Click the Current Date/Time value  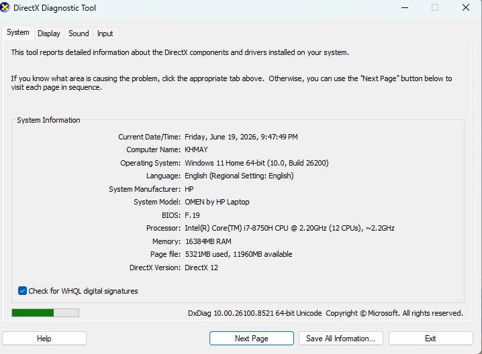click(241, 137)
